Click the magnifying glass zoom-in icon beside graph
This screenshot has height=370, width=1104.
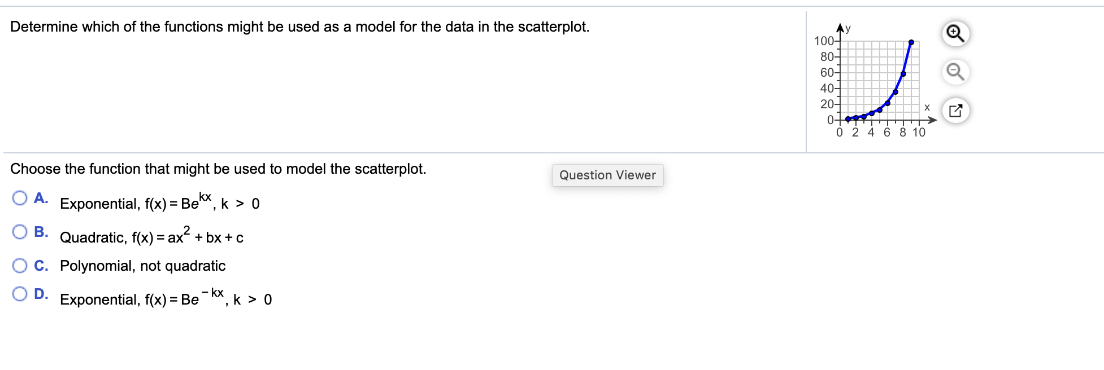pos(955,34)
